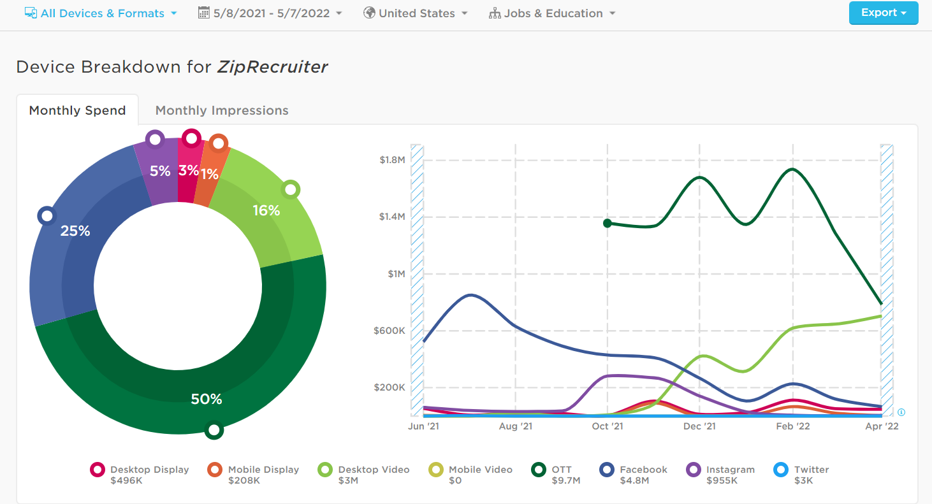This screenshot has height=504, width=932.
Task: Click the 16% light green donut segment
Action: 266,210
